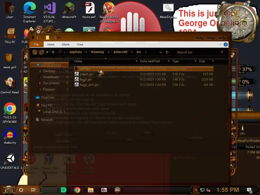Open the green notes app on taskbar
The width and height of the screenshot is (260, 195).
coord(63,190)
